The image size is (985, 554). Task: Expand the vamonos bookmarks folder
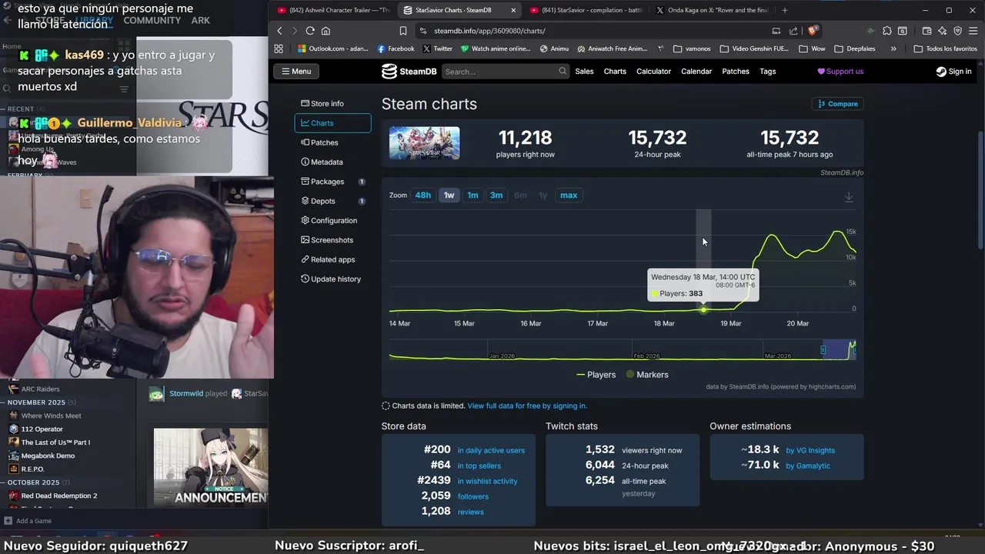coord(692,48)
